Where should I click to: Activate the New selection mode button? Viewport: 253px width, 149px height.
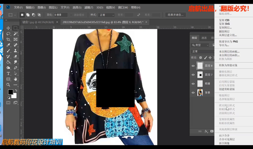pyautogui.click(x=22, y=15)
